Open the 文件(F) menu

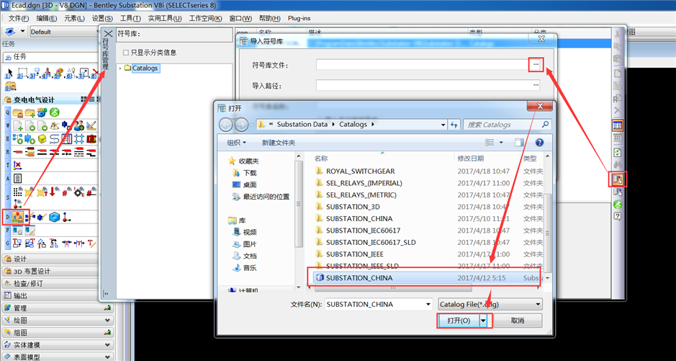tap(19, 19)
